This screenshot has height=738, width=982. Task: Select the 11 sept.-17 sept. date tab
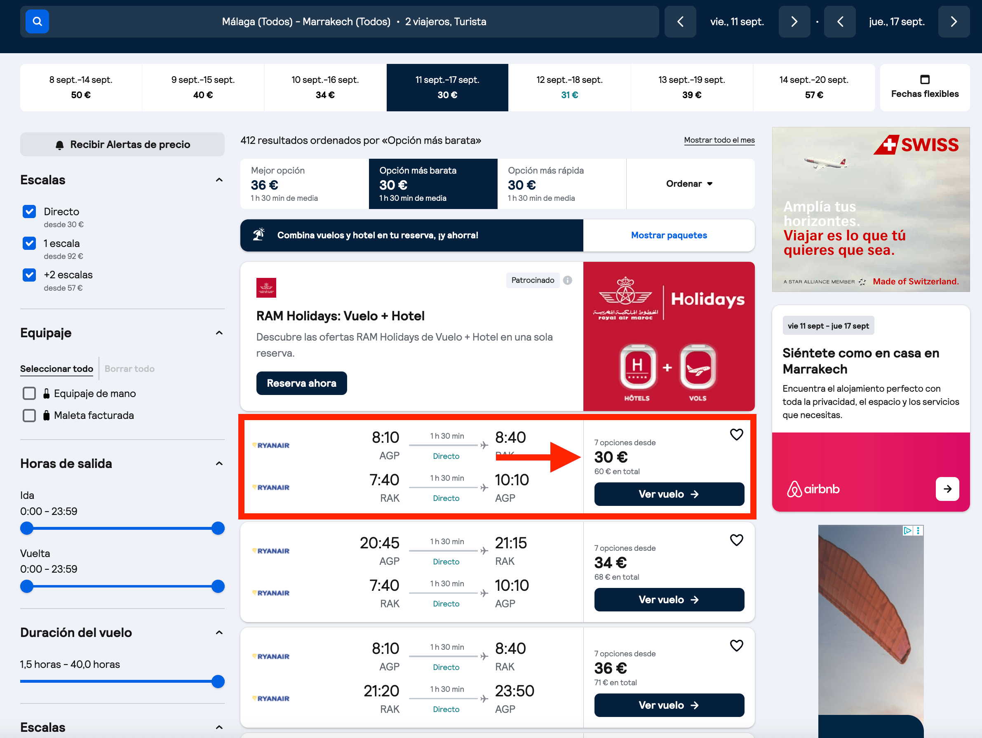click(447, 87)
